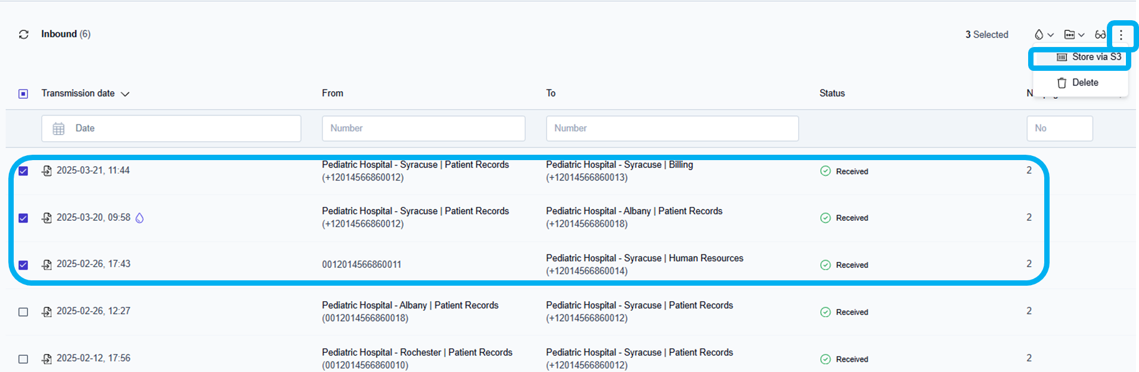
Task: Uncheck the 2025-03-21, 11:44 fax row
Action: pyautogui.click(x=23, y=171)
